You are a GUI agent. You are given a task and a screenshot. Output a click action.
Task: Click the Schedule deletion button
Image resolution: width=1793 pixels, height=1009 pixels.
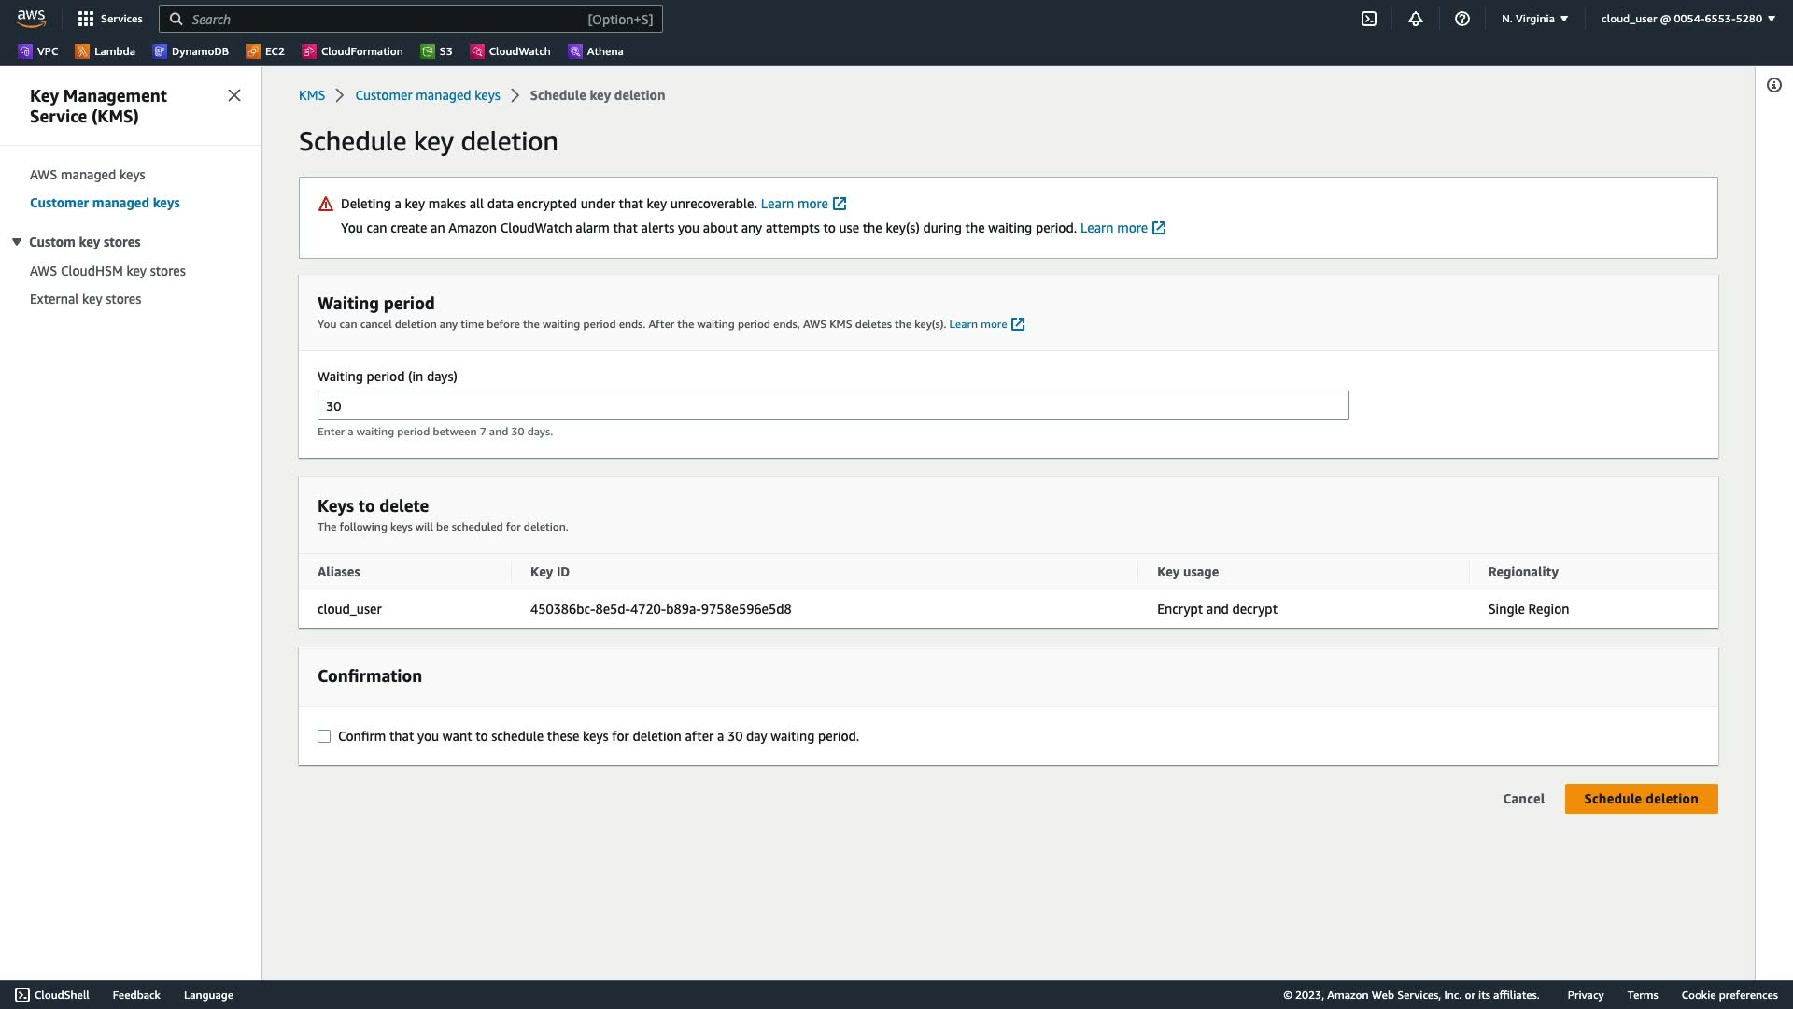point(1640,799)
